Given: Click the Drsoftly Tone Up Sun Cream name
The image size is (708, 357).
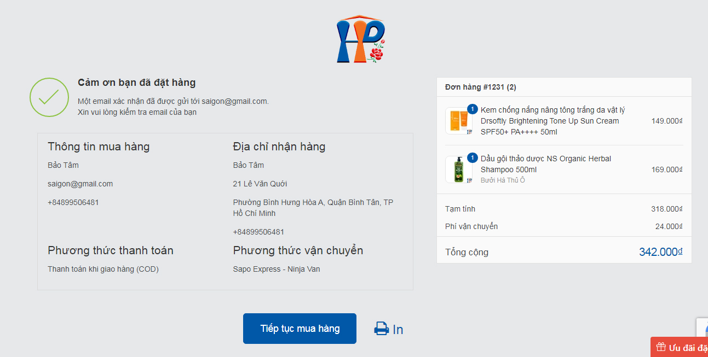Looking at the screenshot, I should tap(553, 121).
